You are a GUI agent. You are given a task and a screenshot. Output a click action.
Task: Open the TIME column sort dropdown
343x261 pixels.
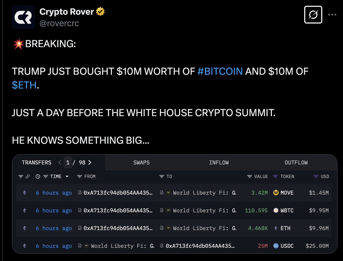coord(67,176)
